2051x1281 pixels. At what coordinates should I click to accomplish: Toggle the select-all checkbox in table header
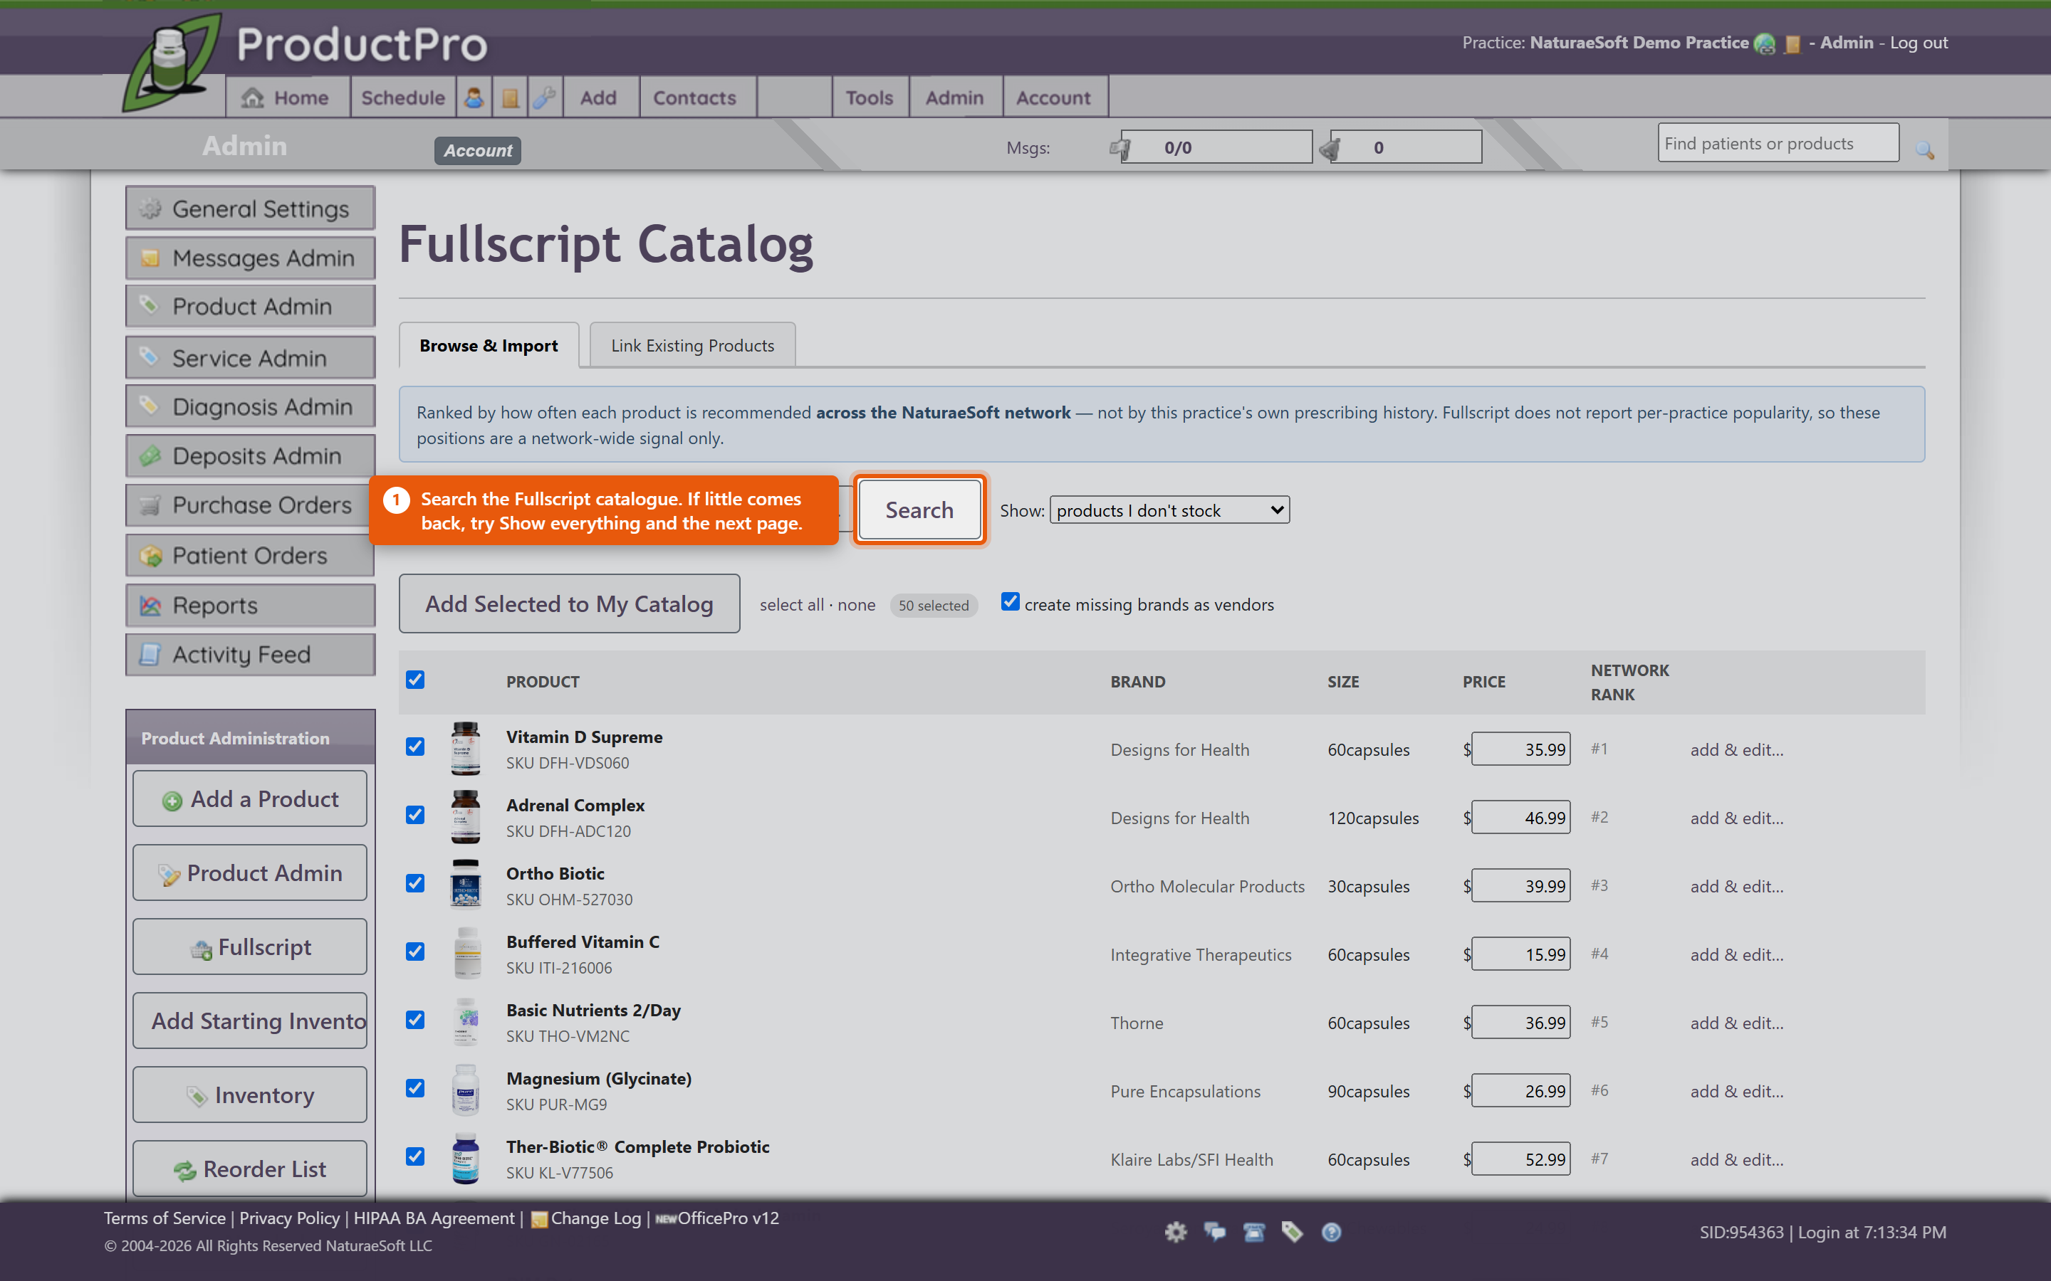click(415, 680)
